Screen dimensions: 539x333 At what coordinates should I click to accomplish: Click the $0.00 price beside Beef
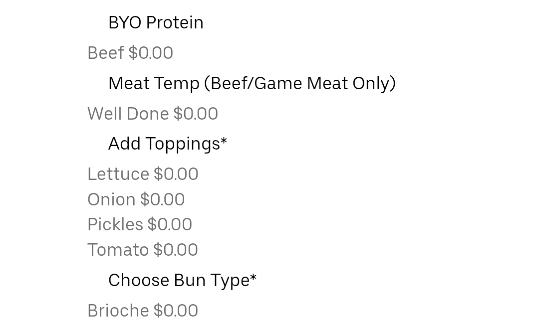coord(151,53)
